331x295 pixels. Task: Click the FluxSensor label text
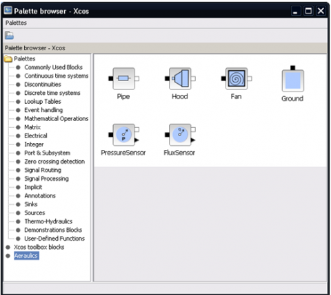pos(179,153)
